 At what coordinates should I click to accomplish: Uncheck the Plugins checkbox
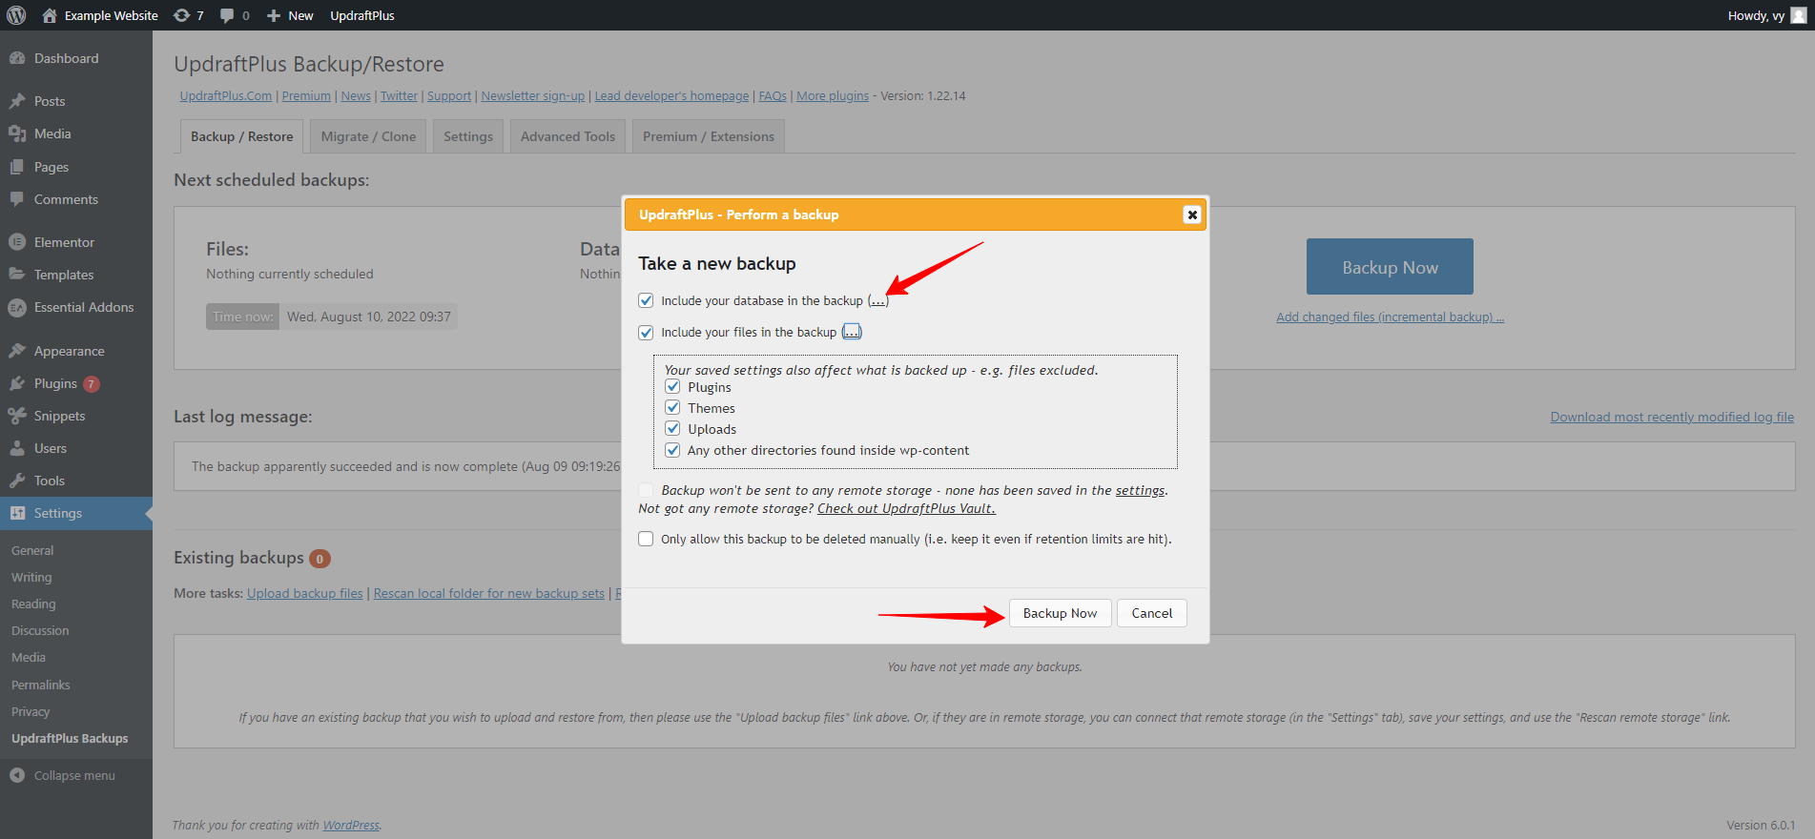672,387
